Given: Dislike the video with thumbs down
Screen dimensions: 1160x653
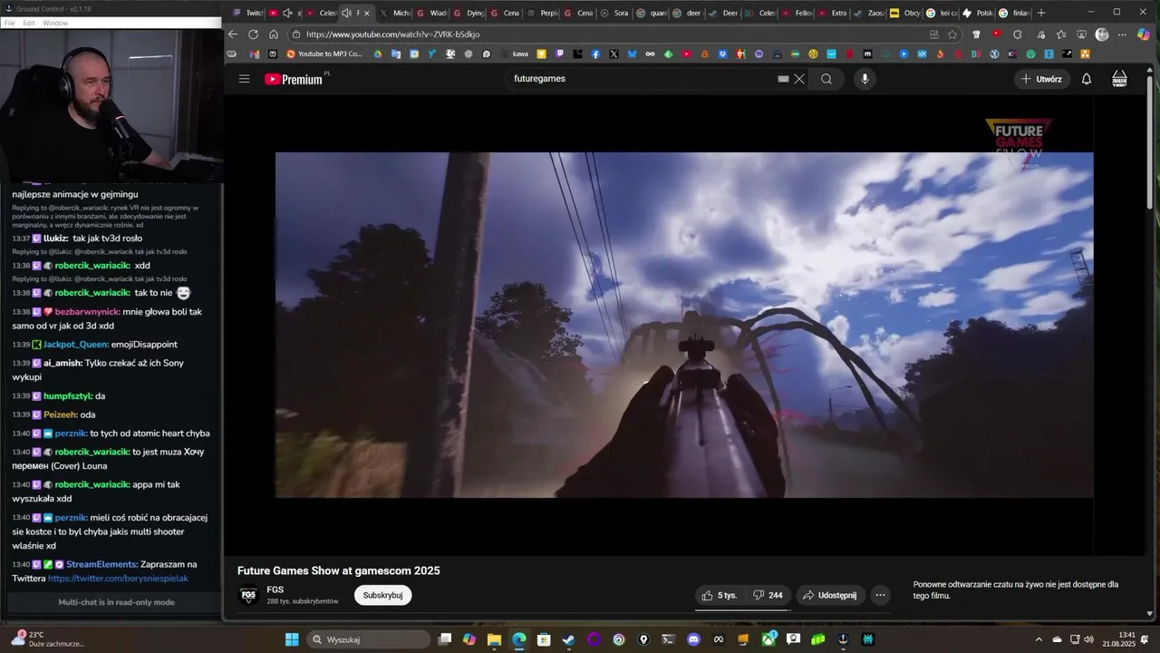Looking at the screenshot, I should pyautogui.click(x=768, y=595).
